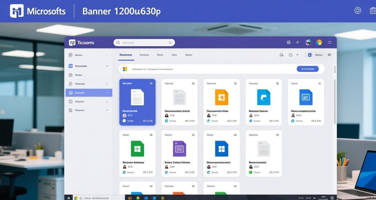Switch to the third tab
This screenshot has width=376, height=200.
[160, 55]
